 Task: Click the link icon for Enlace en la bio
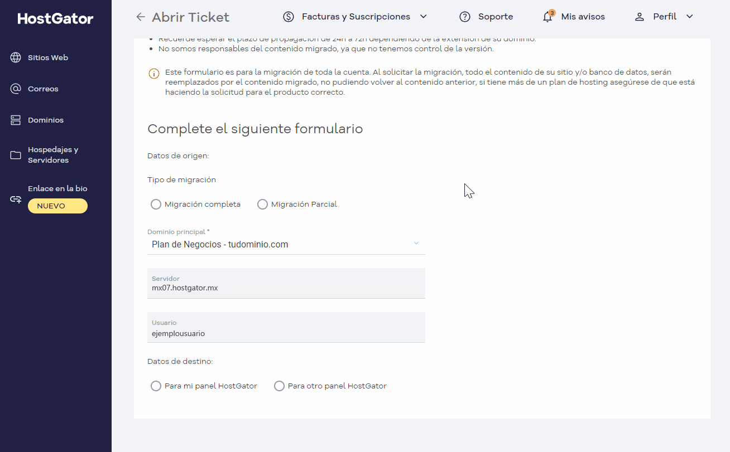tap(16, 199)
